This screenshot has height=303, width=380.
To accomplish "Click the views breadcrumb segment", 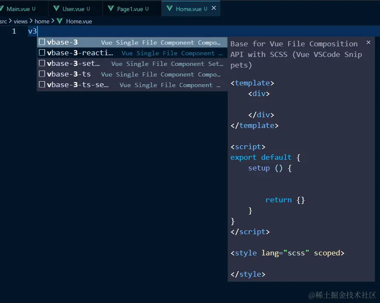I will (20, 21).
